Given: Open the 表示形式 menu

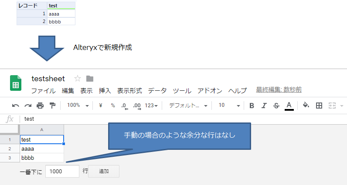Looking at the screenshot, I should point(129,91).
